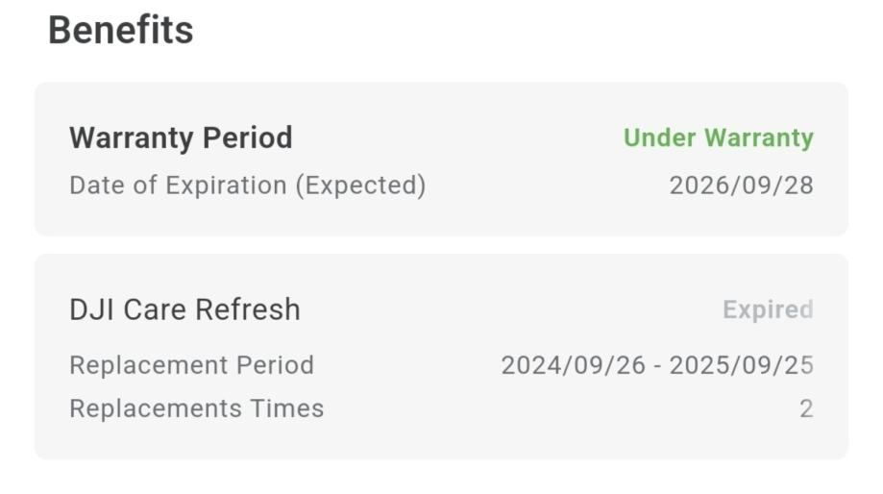The image size is (883, 494).
Task: Click the dash between replacement dates
Action: pos(656,366)
